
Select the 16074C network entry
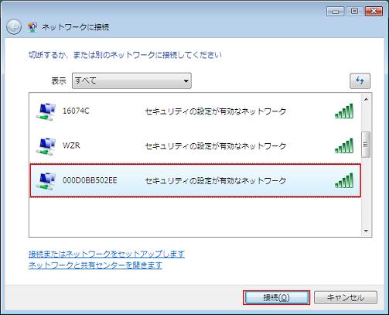coord(195,111)
